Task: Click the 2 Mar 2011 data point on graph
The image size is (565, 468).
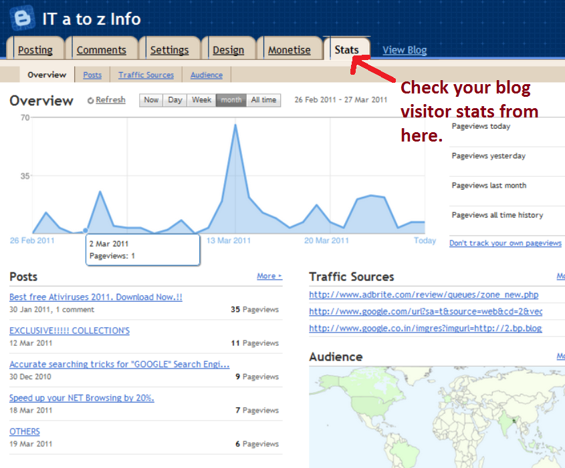Action: 86,230
